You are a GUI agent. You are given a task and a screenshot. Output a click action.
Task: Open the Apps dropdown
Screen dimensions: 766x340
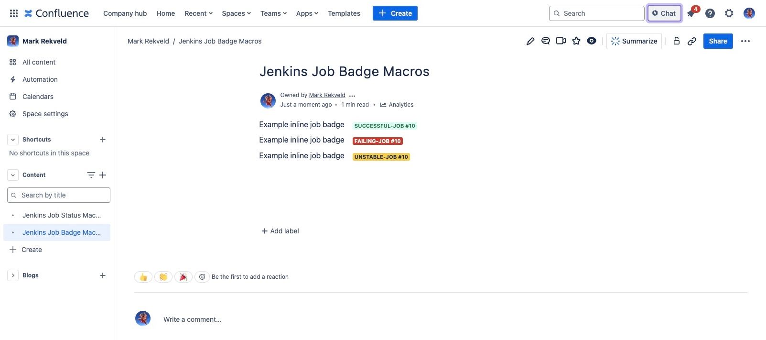307,13
